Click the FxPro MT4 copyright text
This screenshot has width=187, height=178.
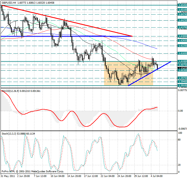coord(33,172)
